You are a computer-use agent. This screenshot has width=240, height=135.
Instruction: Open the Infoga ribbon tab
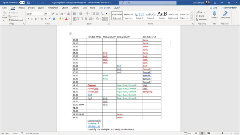pos(21,8)
